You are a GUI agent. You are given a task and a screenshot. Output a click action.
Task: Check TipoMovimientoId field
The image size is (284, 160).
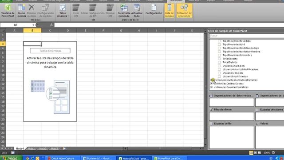219,44
